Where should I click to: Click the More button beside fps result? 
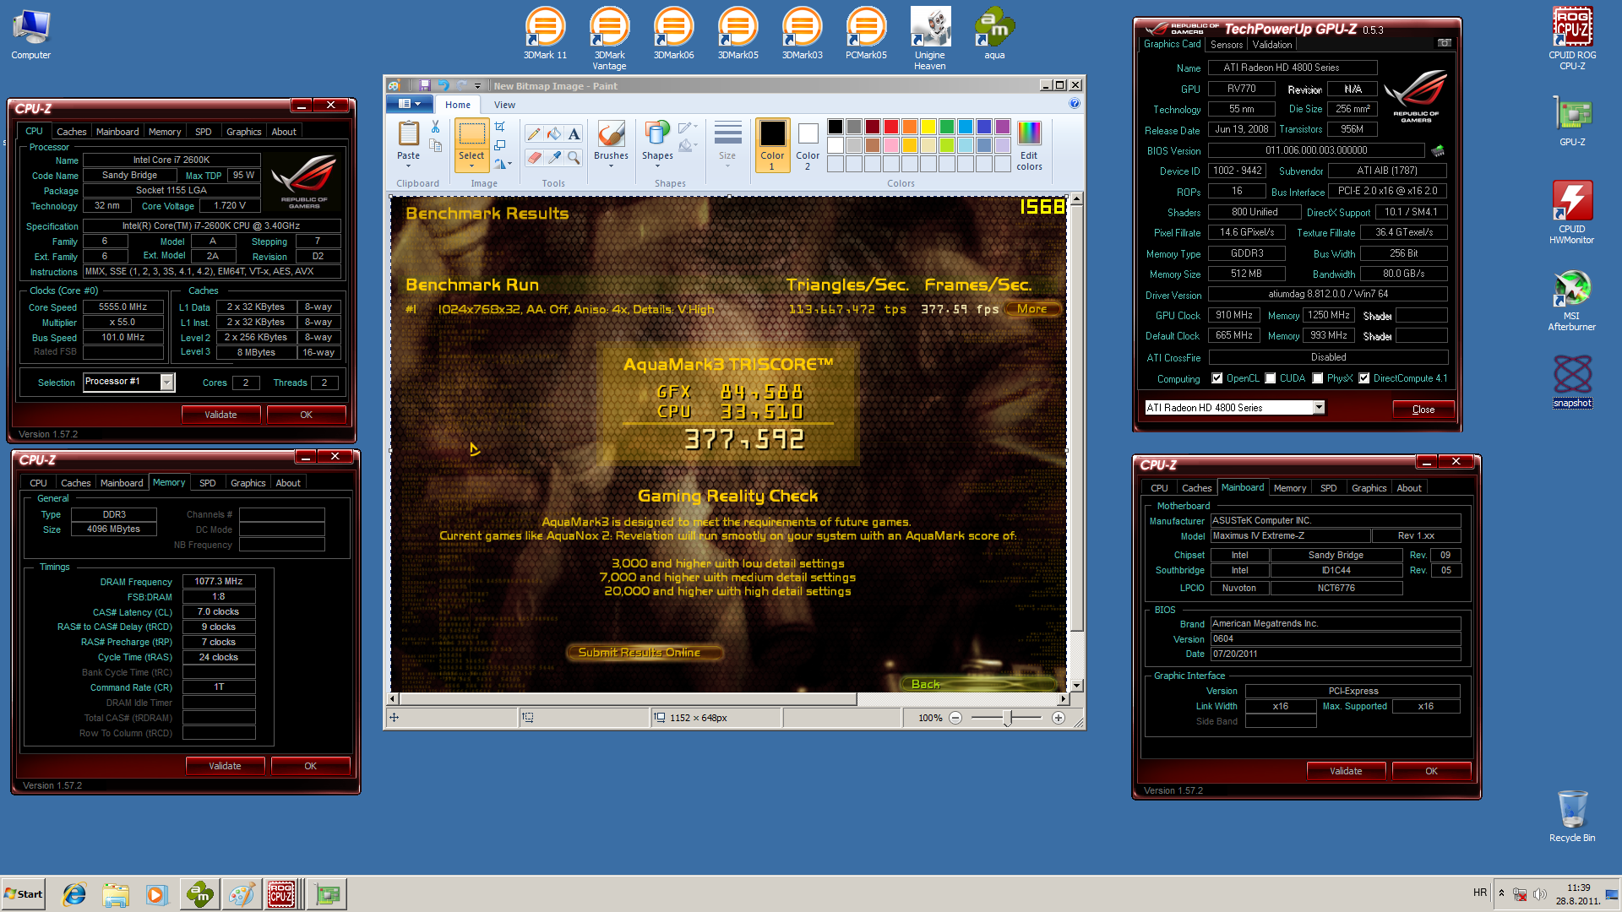[x=1031, y=309]
